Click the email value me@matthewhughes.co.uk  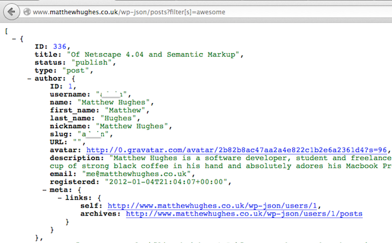coord(136,174)
